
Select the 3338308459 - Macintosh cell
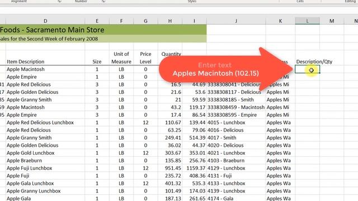coord(236,107)
